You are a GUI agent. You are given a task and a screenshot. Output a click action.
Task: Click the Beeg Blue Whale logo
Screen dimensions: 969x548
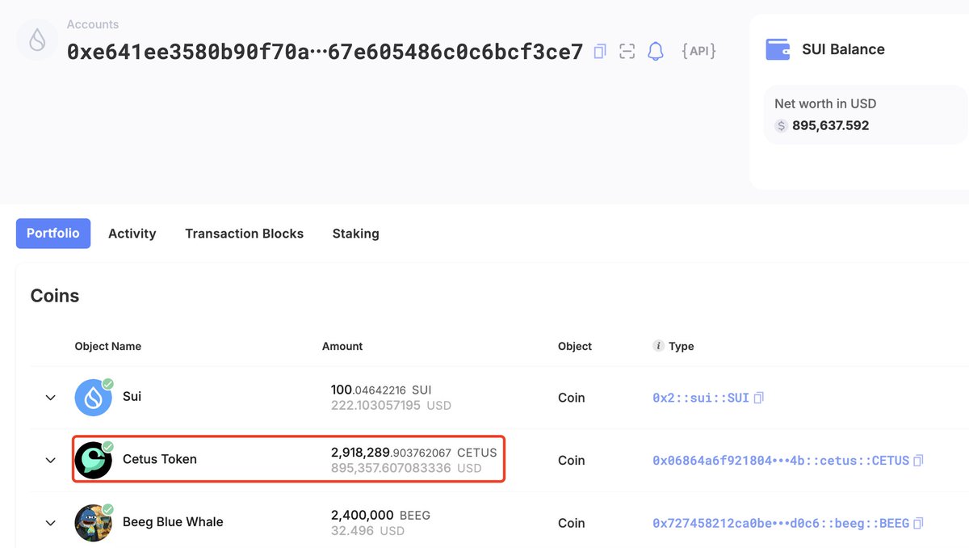[x=94, y=522]
